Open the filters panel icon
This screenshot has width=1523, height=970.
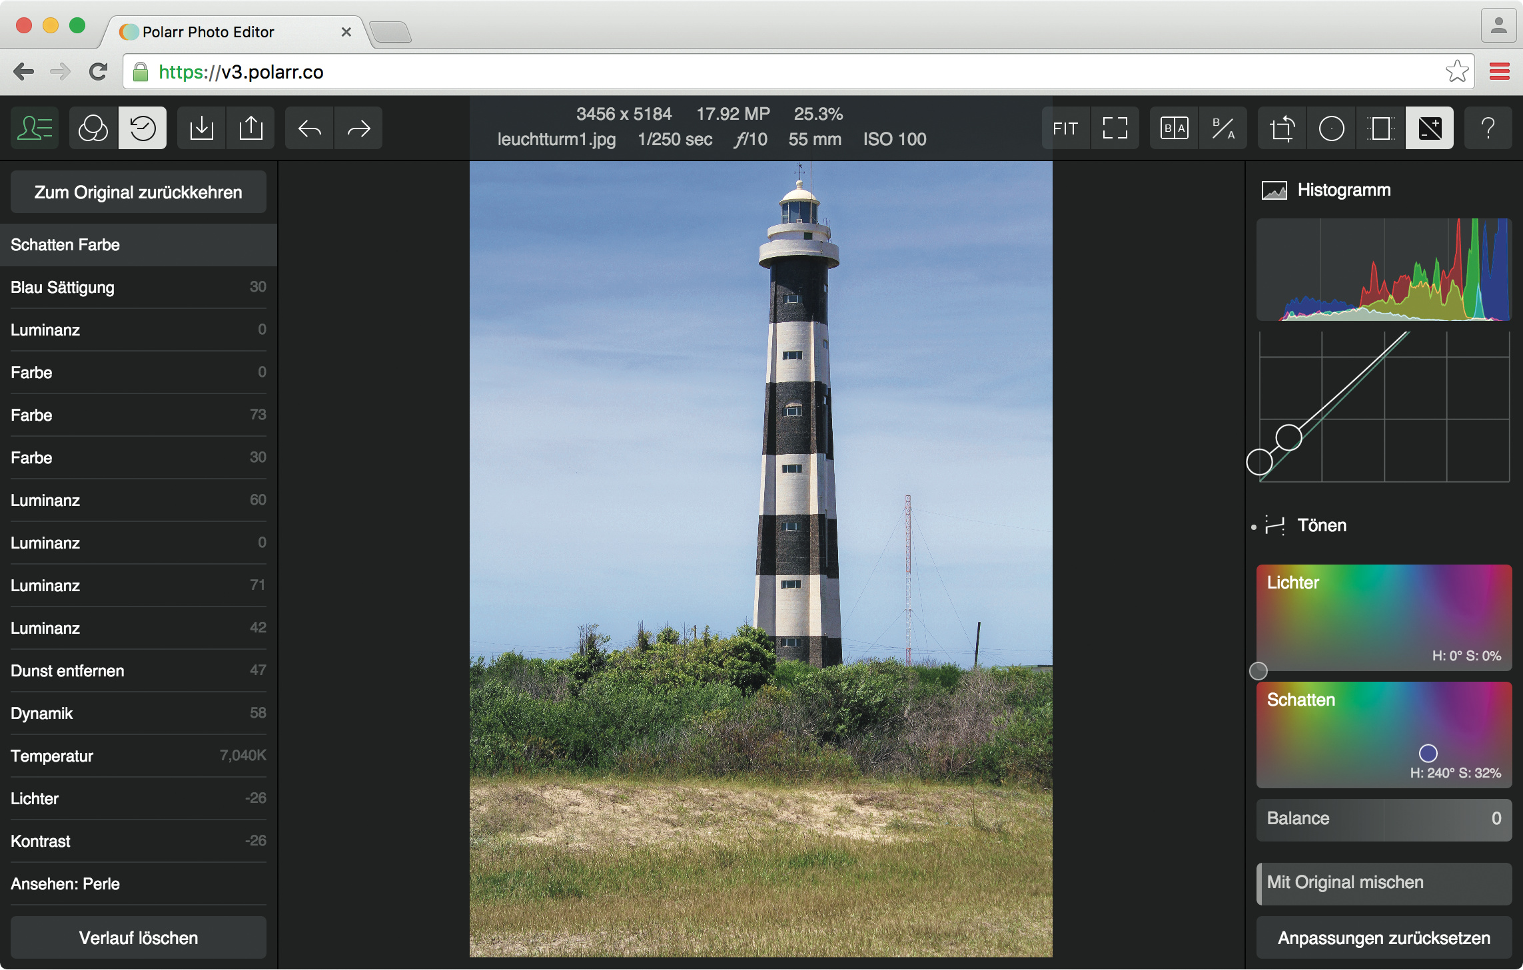(93, 128)
